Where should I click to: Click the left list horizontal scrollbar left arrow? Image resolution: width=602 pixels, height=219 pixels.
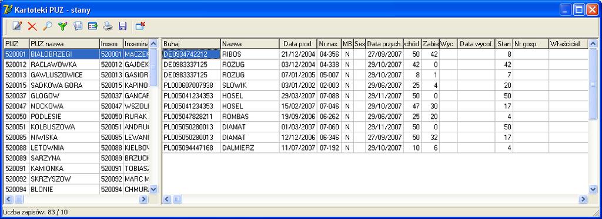point(8,199)
